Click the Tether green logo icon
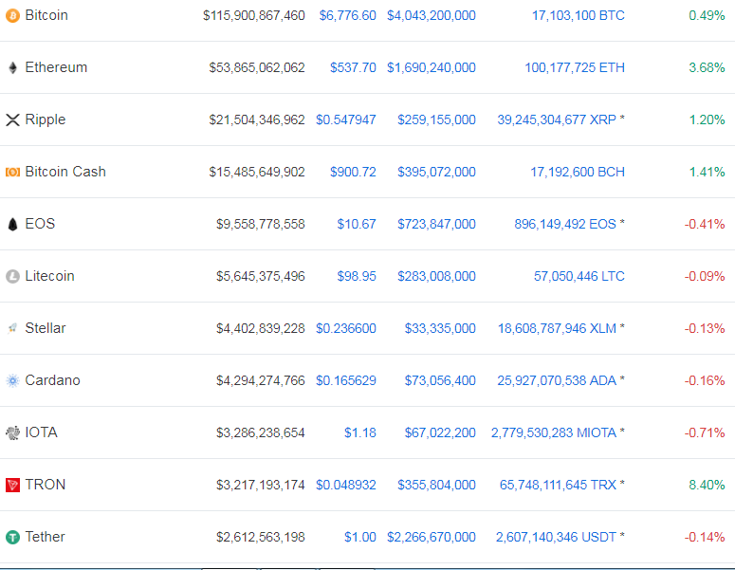This screenshot has height=570, width=735. click(12, 537)
